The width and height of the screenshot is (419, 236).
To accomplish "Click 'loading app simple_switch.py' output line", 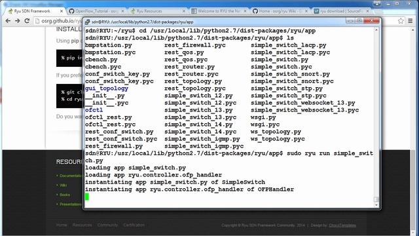I will 136,168.
